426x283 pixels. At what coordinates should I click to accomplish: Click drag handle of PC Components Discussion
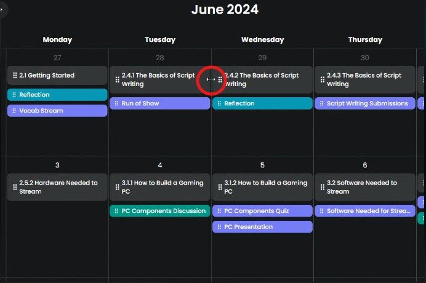coord(116,211)
